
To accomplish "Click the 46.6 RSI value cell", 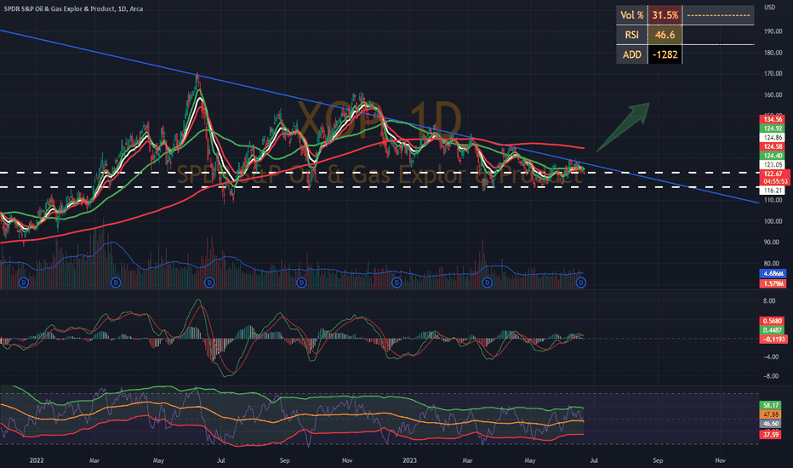I will pos(665,35).
